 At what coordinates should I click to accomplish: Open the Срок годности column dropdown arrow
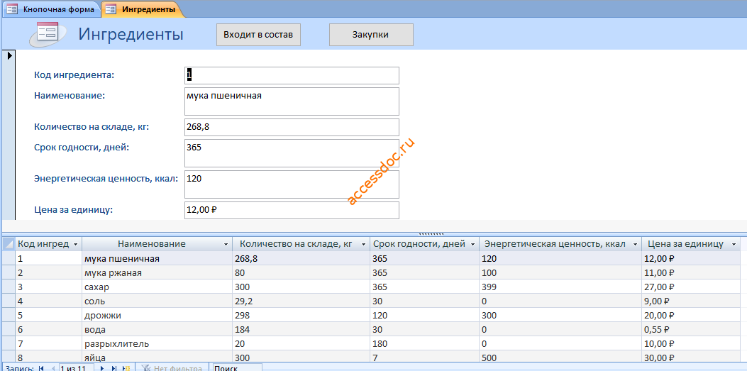pos(472,244)
